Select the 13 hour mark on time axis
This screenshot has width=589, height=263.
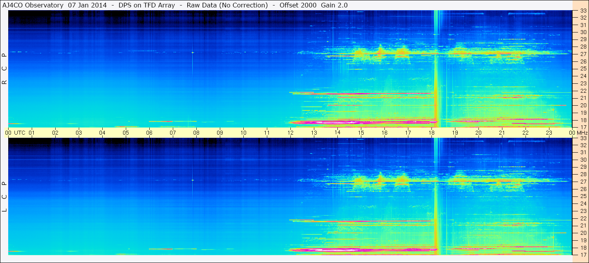[314, 133]
